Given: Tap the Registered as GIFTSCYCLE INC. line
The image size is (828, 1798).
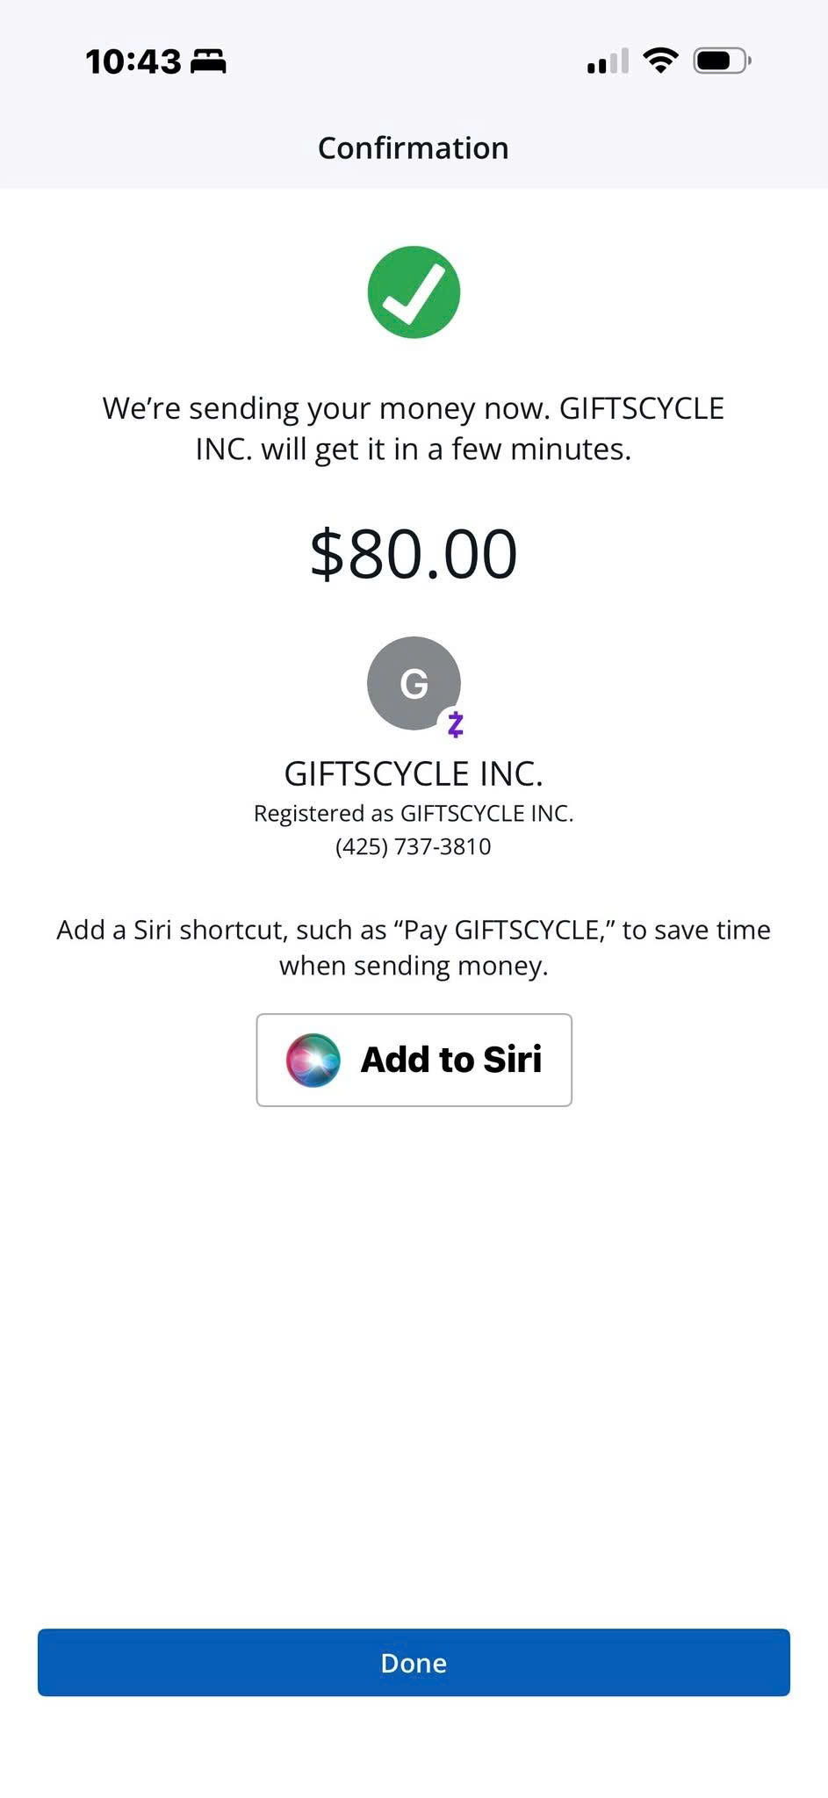Looking at the screenshot, I should (414, 813).
